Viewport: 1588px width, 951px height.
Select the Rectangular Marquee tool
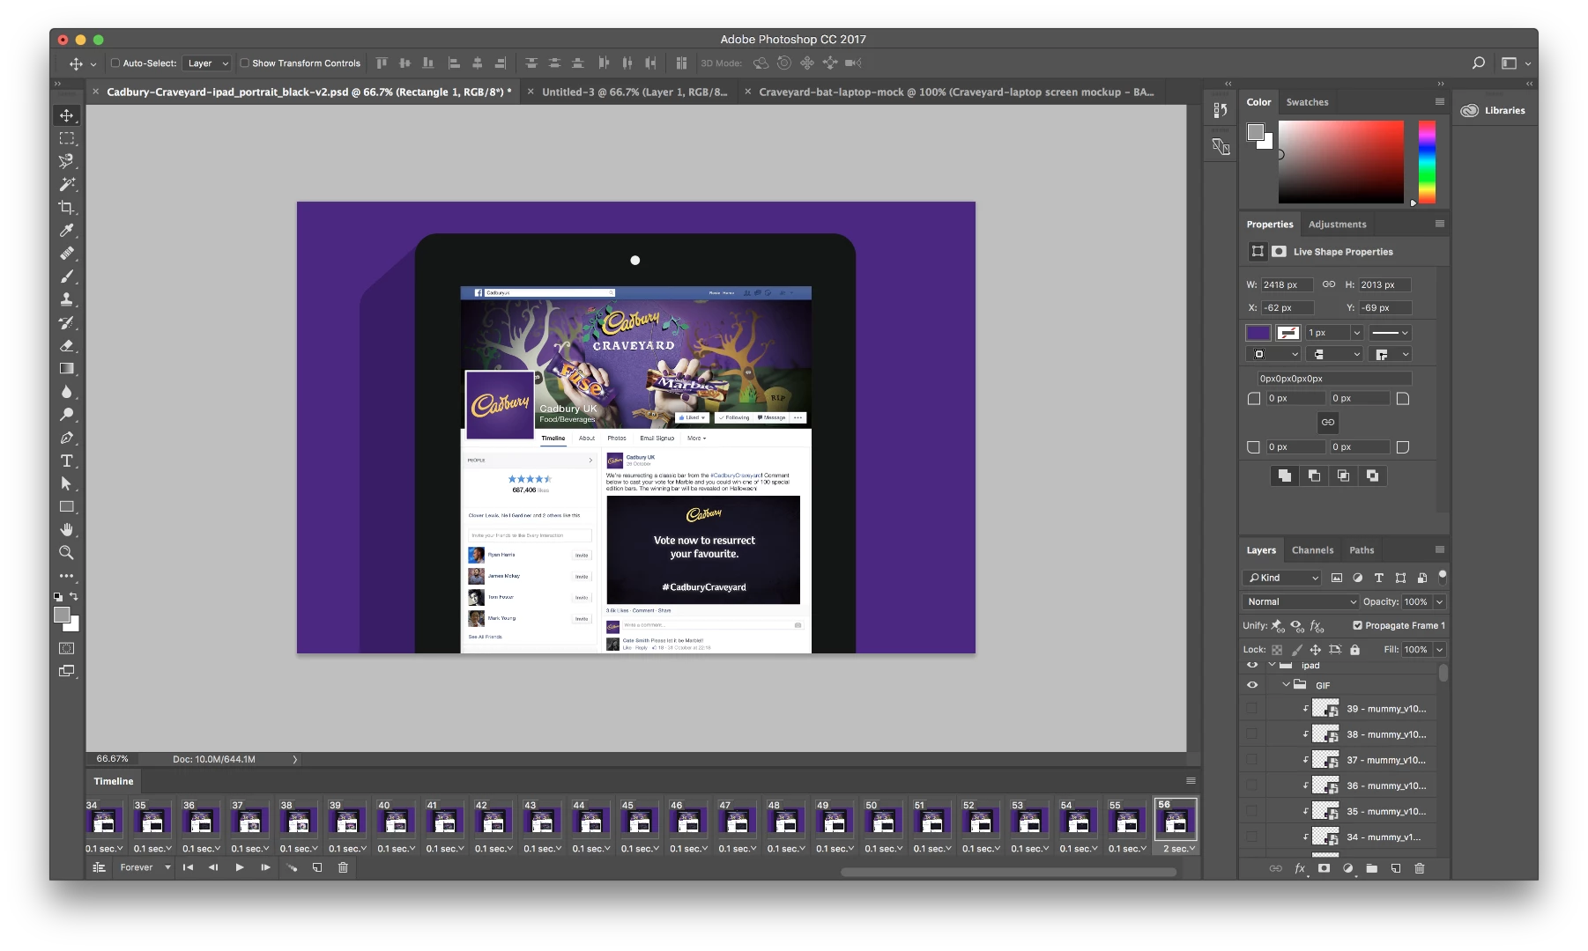(66, 138)
